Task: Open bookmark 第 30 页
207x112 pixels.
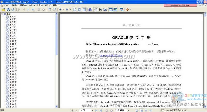Action: (x=13, y=96)
